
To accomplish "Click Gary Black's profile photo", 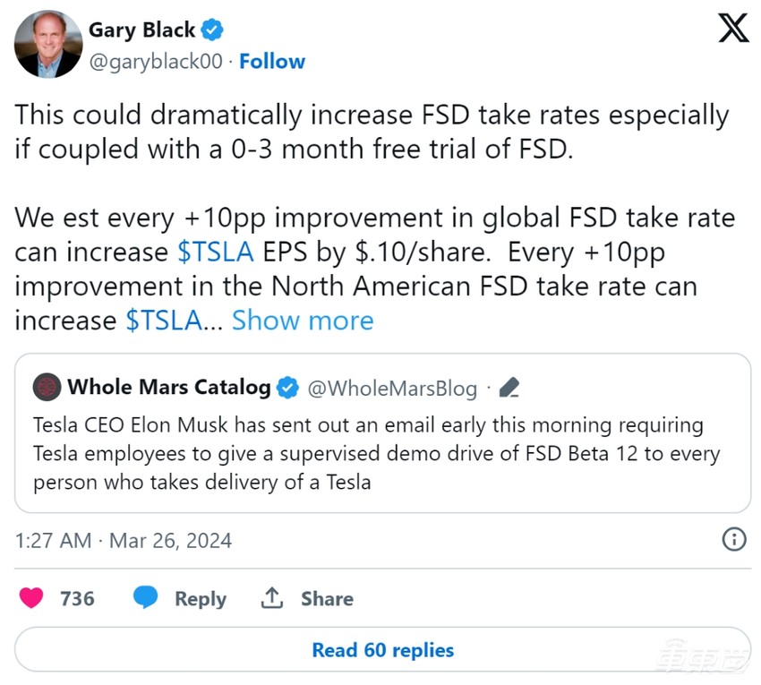I will [x=47, y=45].
